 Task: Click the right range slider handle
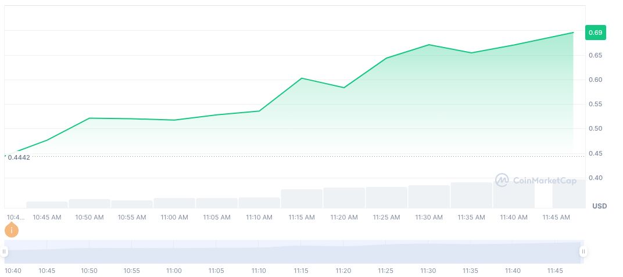[x=583, y=251]
